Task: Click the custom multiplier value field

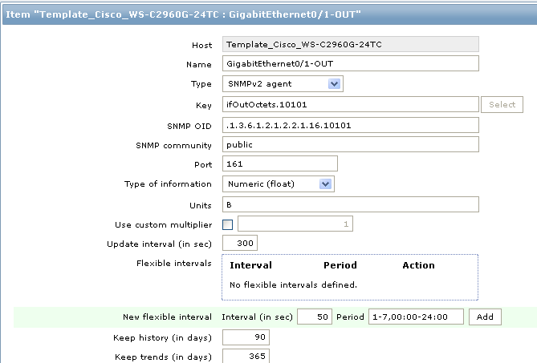Action: tap(295, 224)
